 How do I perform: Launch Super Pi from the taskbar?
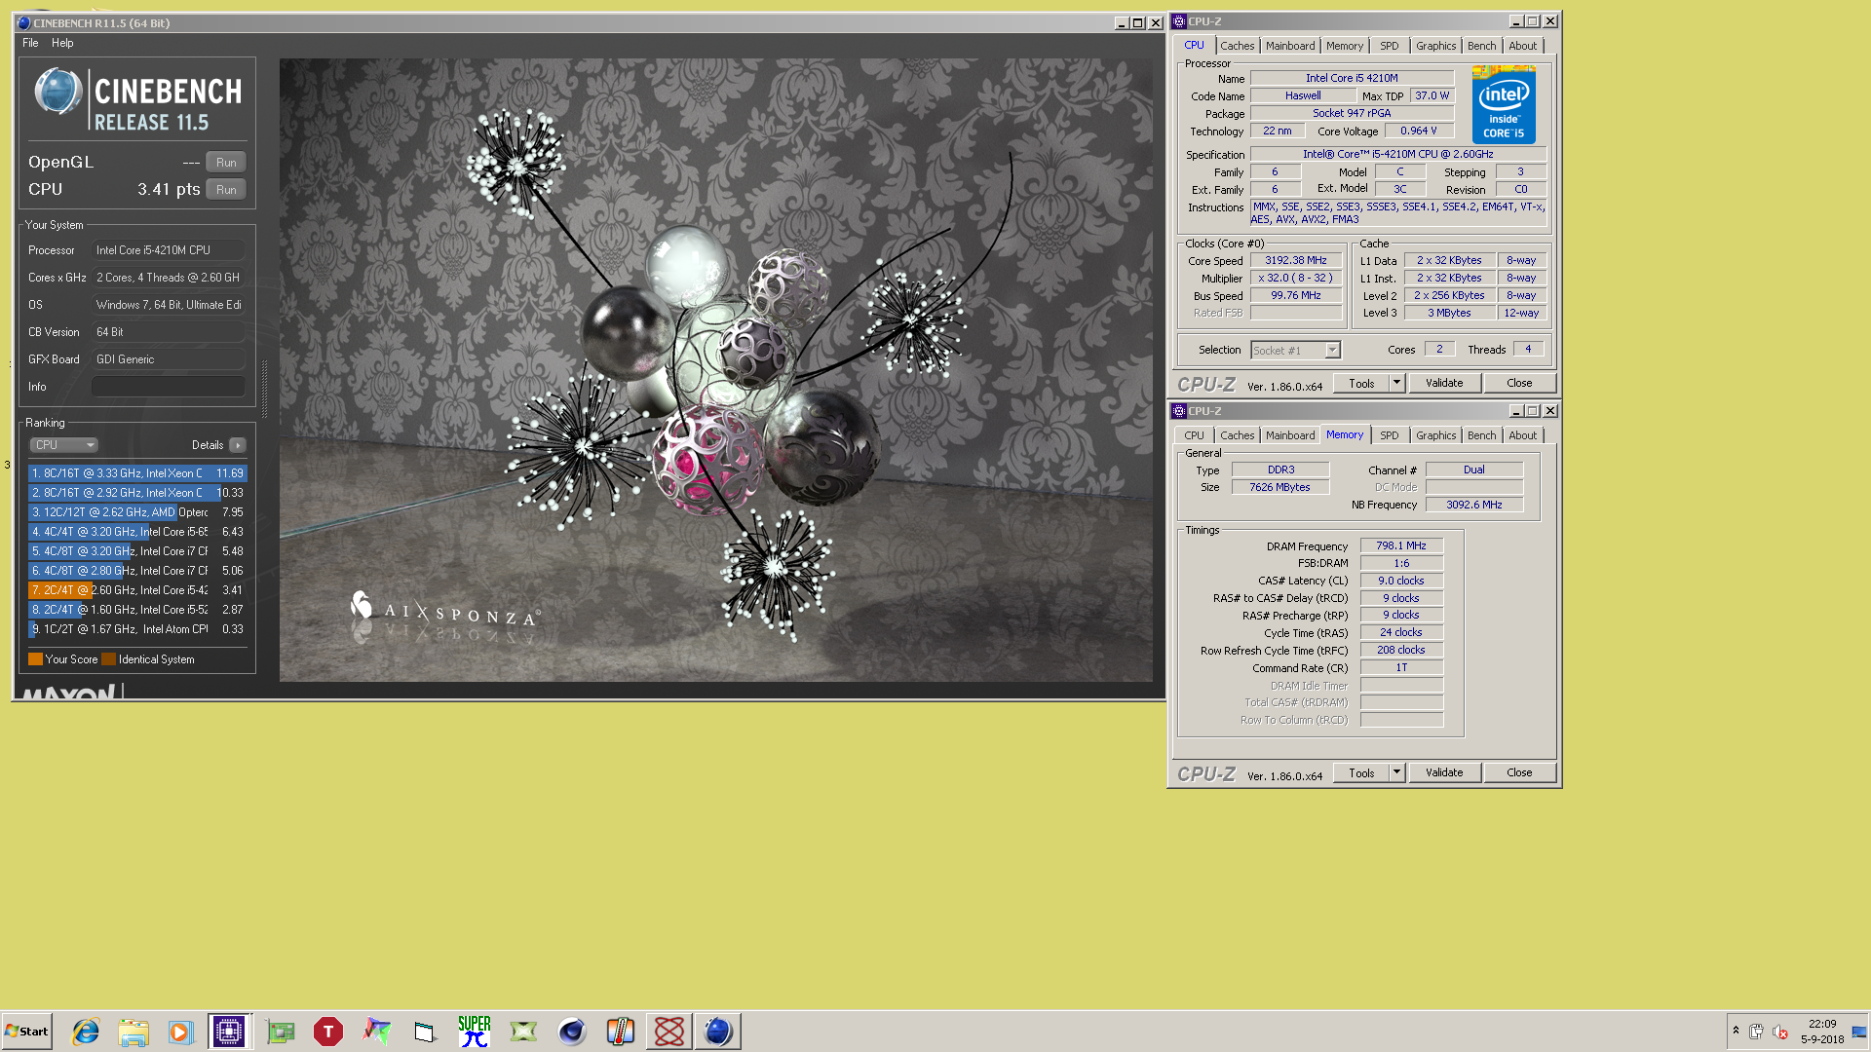tap(475, 1032)
